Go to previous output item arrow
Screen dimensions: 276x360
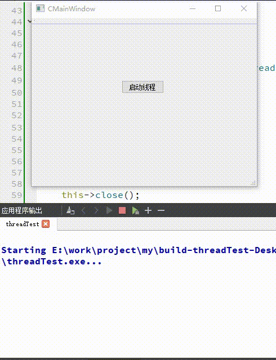[83, 210]
